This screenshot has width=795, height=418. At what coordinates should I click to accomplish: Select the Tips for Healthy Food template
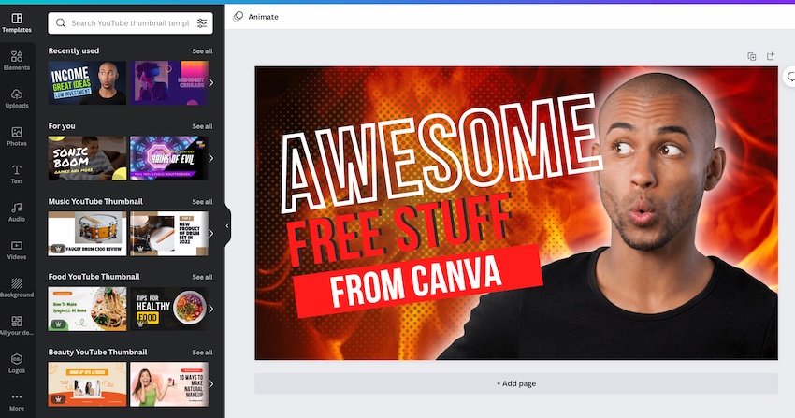tap(169, 309)
